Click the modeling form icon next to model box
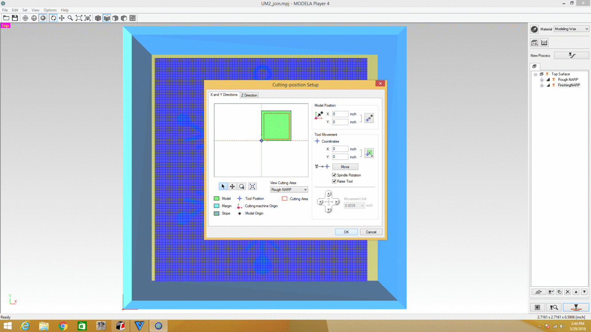The image size is (591, 332). pyautogui.click(x=544, y=42)
